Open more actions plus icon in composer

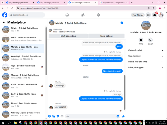[x=49, y=116]
